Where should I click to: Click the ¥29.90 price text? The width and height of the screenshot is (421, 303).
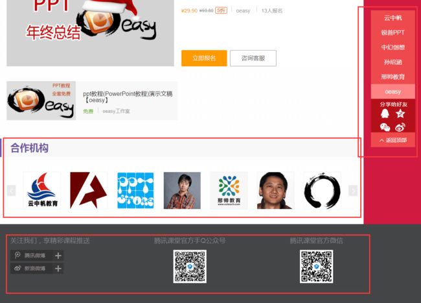tap(189, 11)
